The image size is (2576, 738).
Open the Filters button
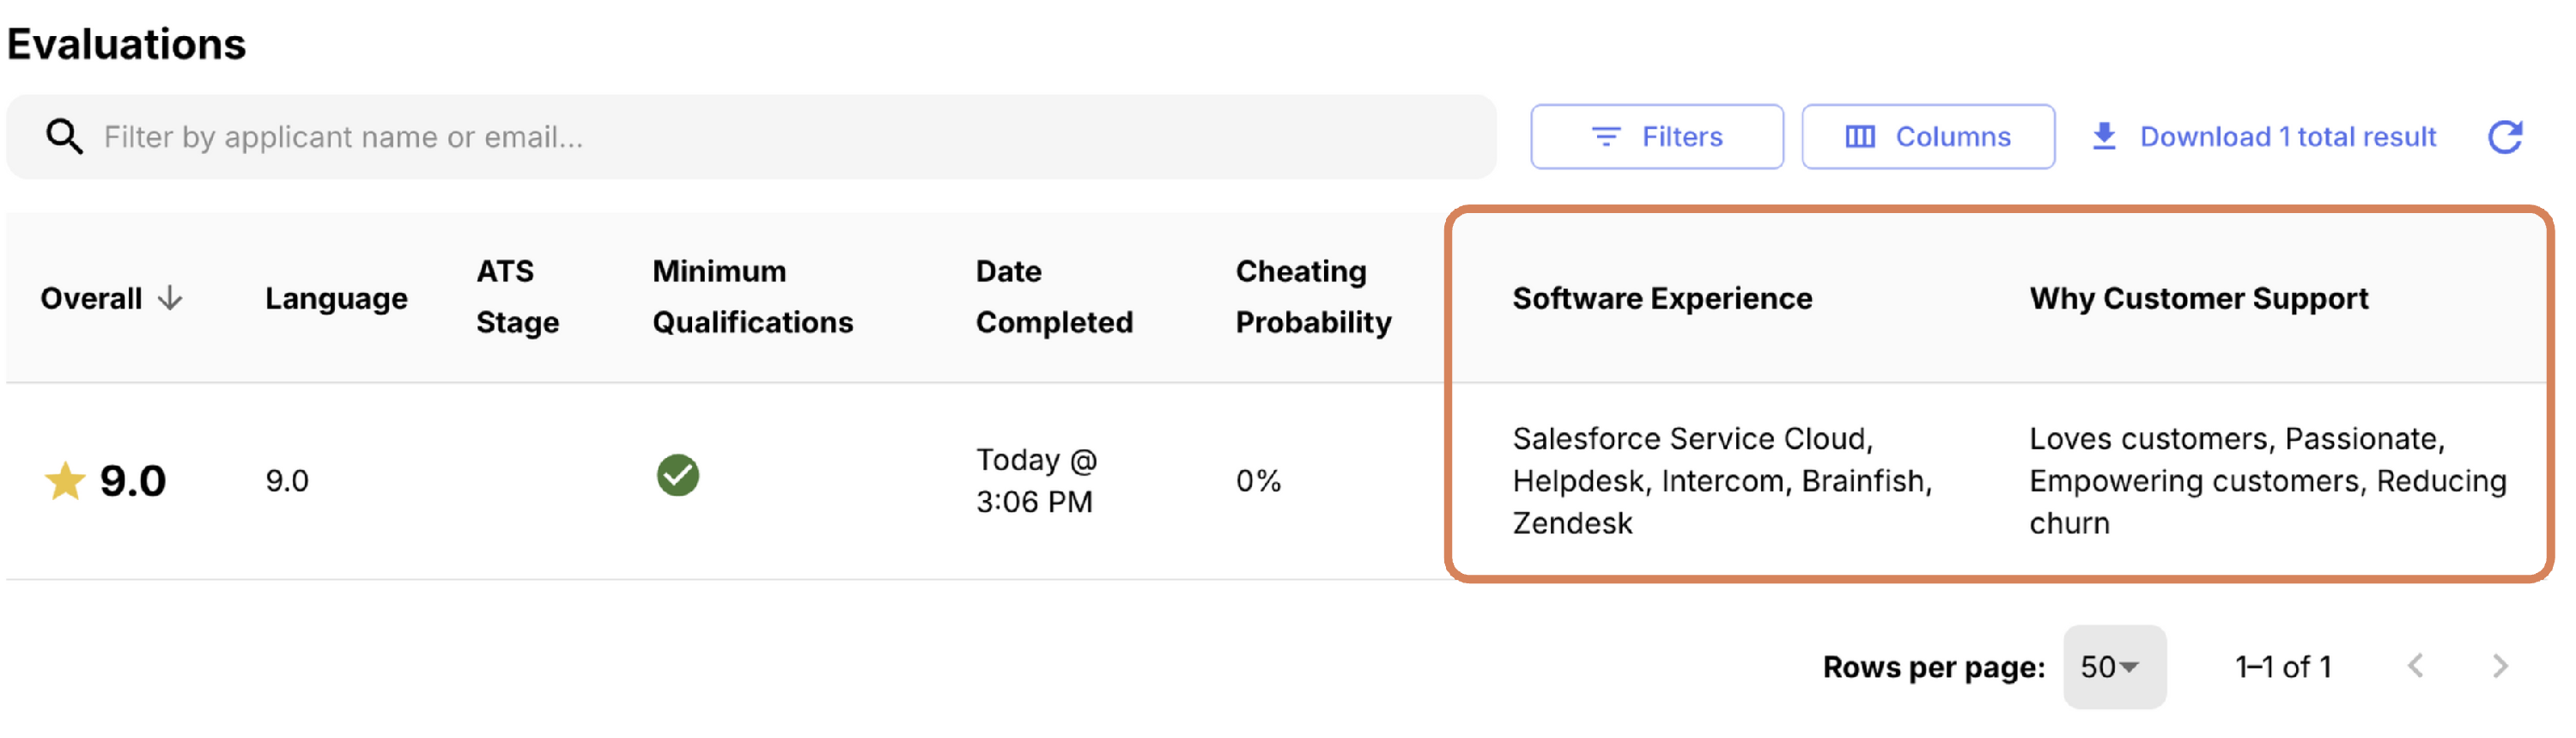(x=1656, y=137)
